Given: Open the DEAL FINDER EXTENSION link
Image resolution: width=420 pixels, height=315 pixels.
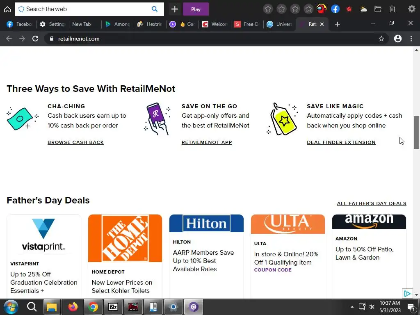Looking at the screenshot, I should pyautogui.click(x=341, y=142).
